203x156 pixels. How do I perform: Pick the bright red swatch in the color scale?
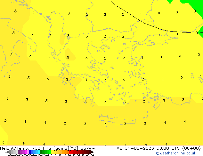click(70, 152)
